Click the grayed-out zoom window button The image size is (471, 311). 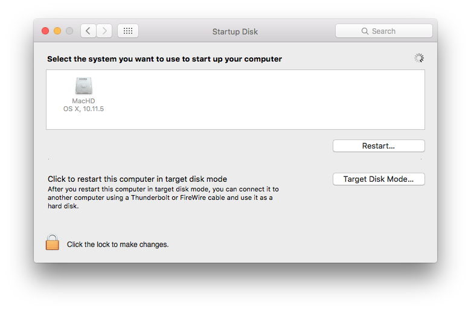[x=69, y=31]
